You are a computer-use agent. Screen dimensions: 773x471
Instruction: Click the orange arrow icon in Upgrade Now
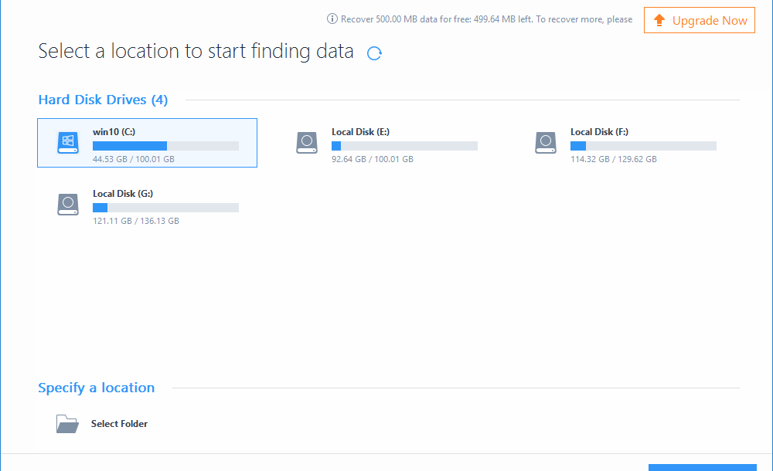[659, 21]
